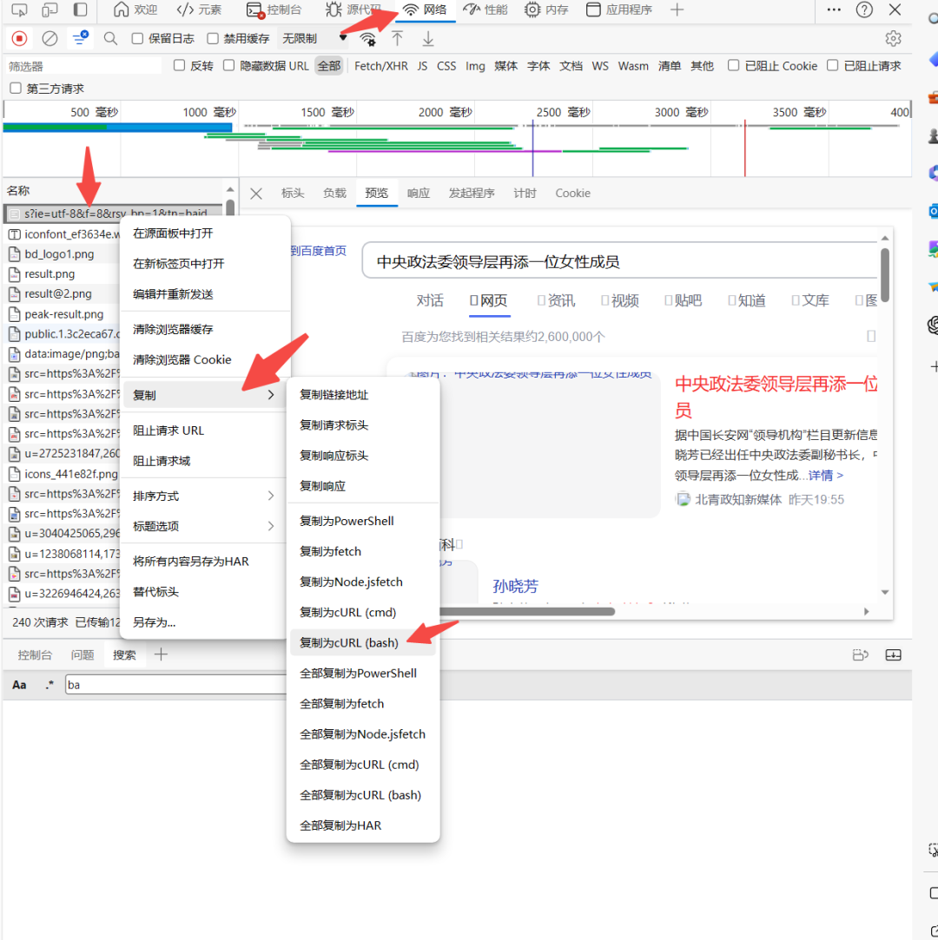Open the Console tab at top

pos(274,10)
